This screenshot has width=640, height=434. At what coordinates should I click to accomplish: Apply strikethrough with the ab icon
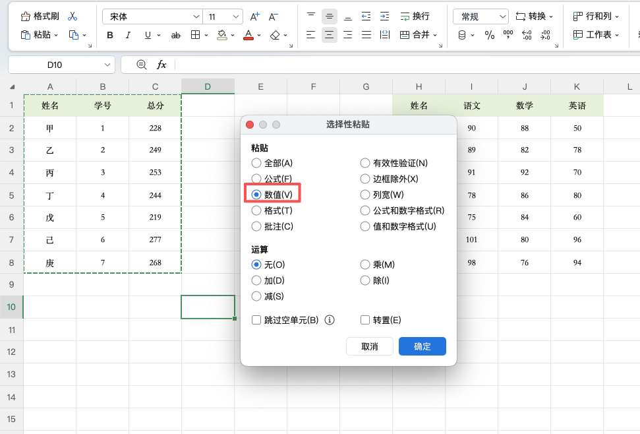175,36
